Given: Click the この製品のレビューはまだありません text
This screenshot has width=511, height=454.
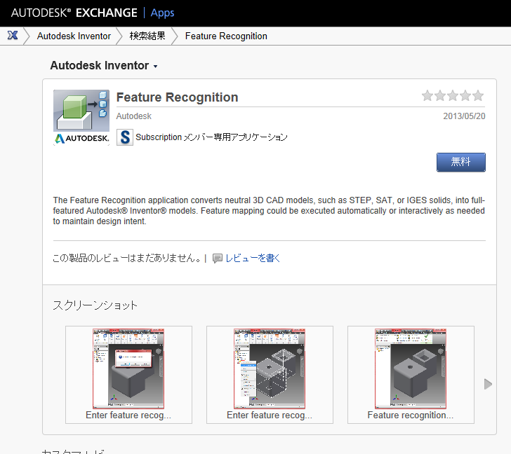Looking at the screenshot, I should (x=127, y=258).
